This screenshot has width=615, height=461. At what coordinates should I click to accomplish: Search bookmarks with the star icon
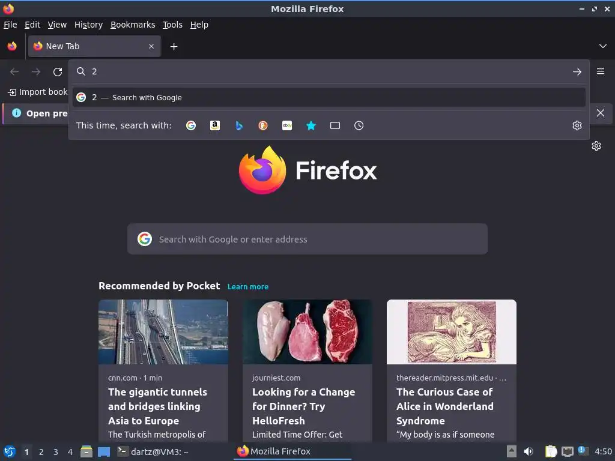coord(311,125)
